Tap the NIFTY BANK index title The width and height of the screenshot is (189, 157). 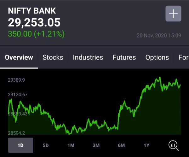point(32,11)
